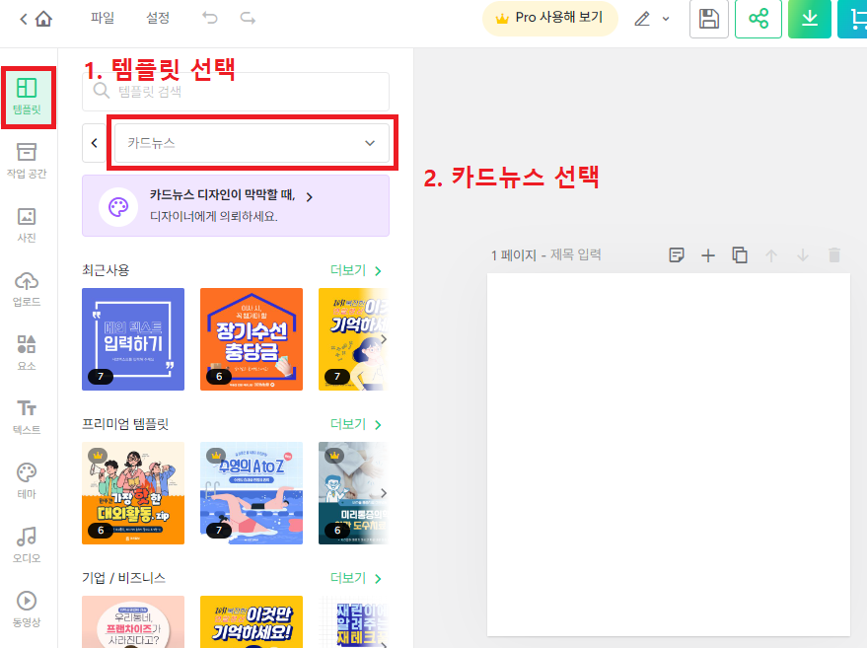Select the 미리 통증의학 premium template
867x648 pixels.
tap(353, 493)
